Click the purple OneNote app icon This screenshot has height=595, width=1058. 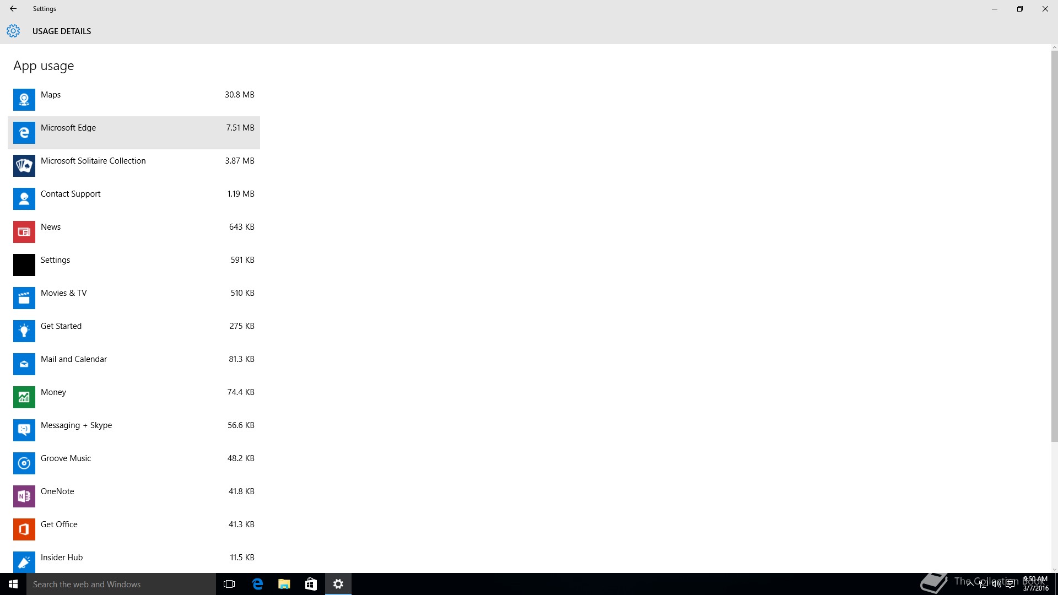point(24,496)
